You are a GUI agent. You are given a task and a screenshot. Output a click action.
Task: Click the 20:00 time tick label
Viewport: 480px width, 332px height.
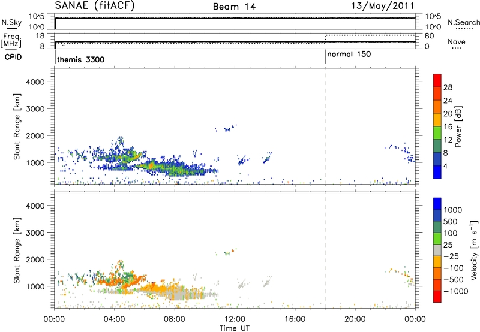tap(355, 319)
